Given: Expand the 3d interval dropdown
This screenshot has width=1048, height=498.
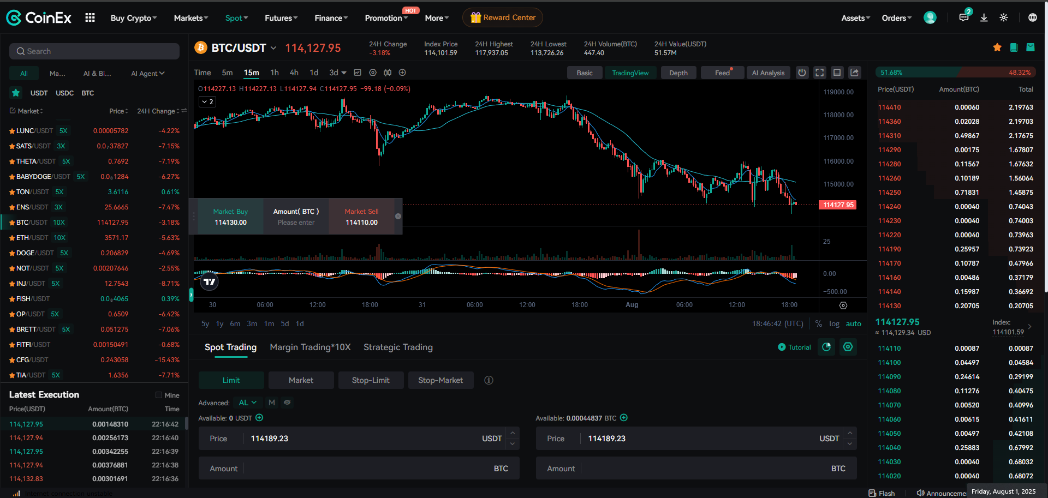Looking at the screenshot, I should click(x=344, y=73).
